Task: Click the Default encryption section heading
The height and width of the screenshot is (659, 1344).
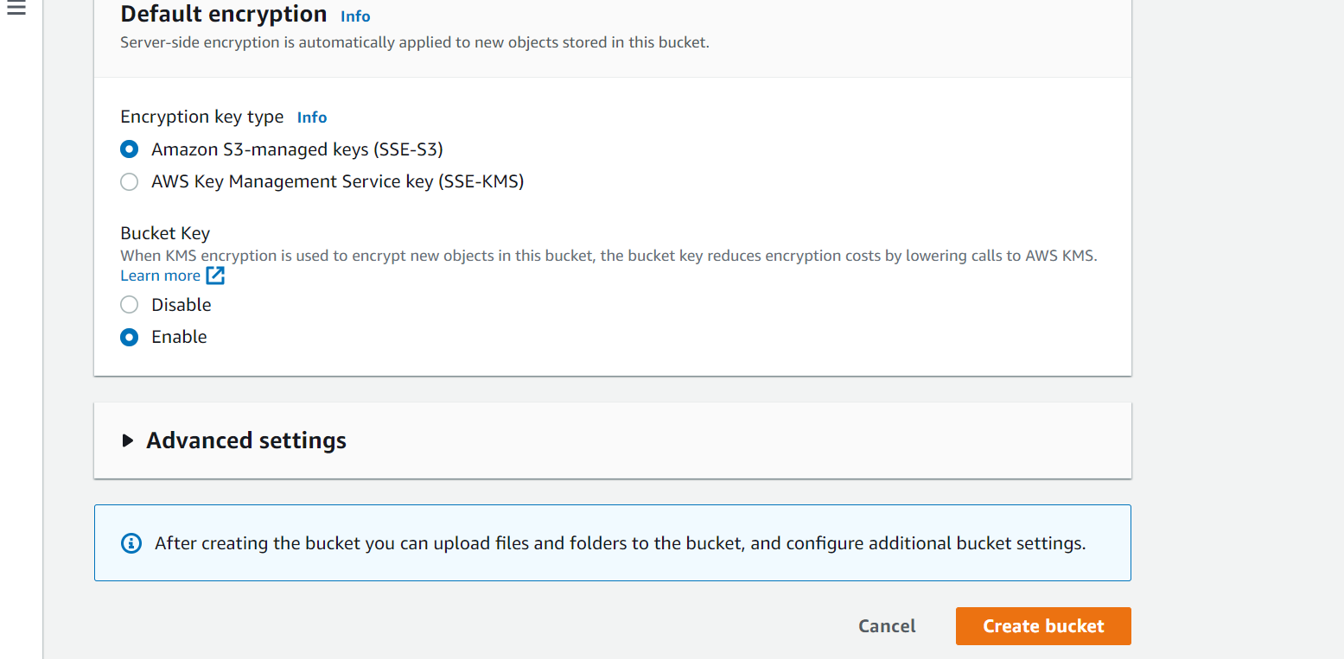Action: pyautogui.click(x=224, y=14)
